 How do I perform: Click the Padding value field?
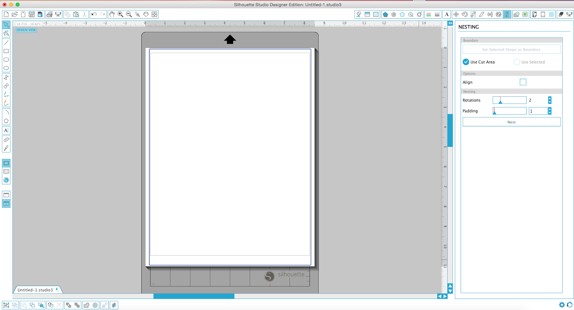(x=538, y=111)
